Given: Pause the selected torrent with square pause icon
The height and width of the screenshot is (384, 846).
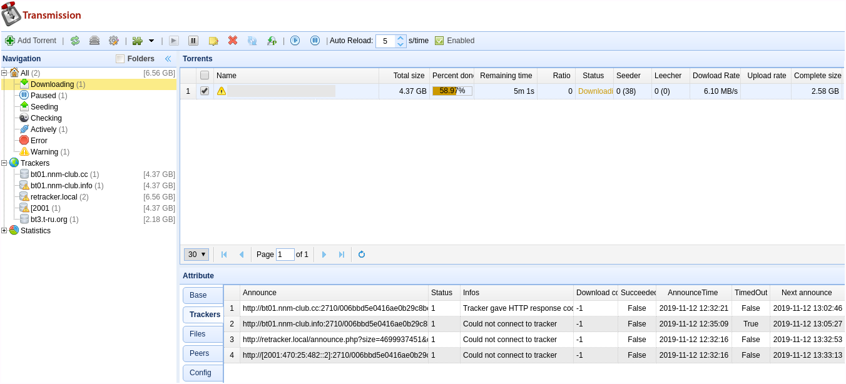Looking at the screenshot, I should coord(193,41).
